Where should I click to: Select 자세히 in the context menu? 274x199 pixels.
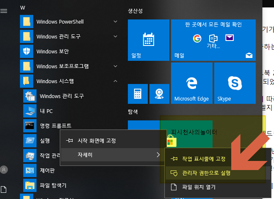[113, 155]
